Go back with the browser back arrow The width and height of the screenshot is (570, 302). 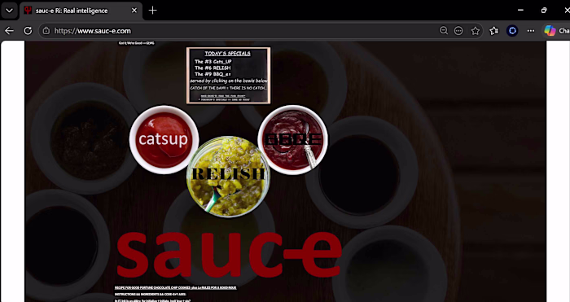click(x=9, y=31)
